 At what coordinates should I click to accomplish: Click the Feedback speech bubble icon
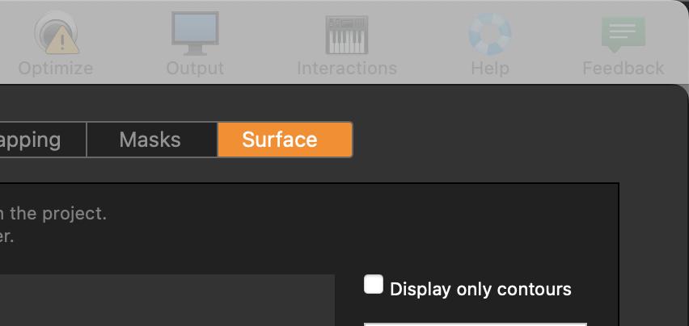(x=623, y=34)
